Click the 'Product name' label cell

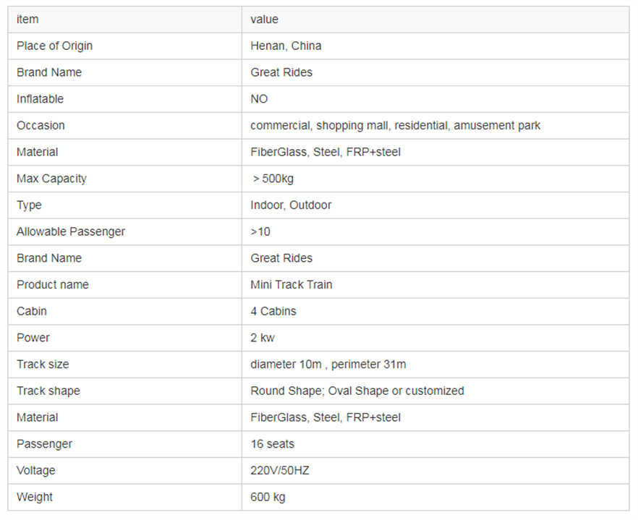(x=52, y=285)
